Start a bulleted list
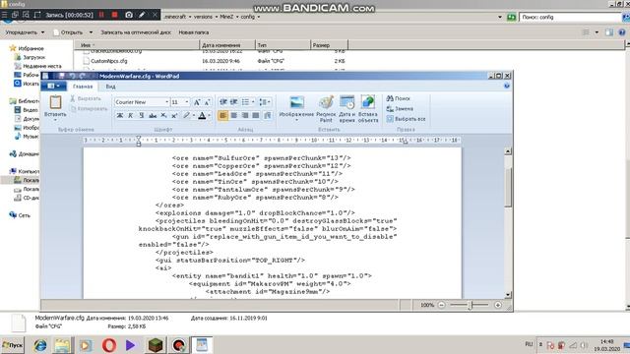630x354 pixels. point(245,102)
